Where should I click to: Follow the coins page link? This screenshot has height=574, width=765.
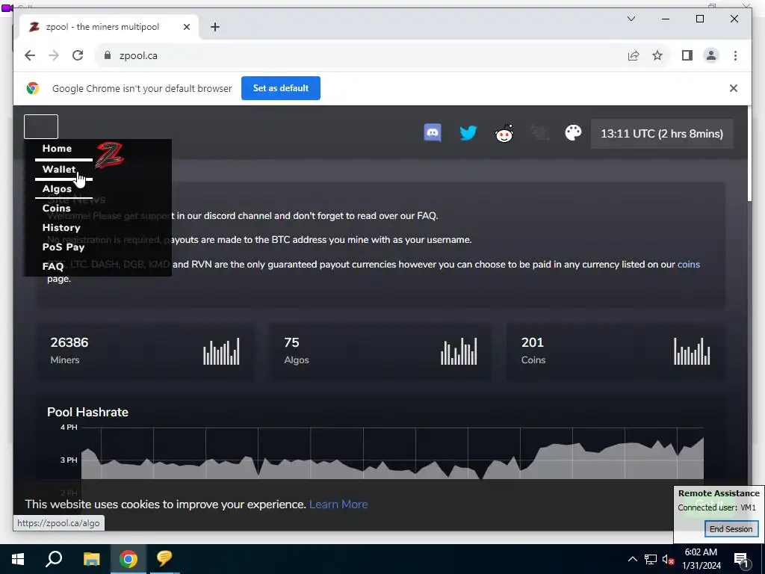tap(688, 265)
